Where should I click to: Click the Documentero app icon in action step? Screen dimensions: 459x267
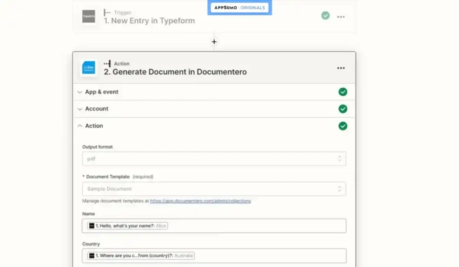[88, 68]
